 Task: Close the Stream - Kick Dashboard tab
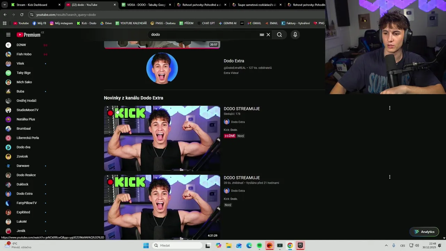59,5
